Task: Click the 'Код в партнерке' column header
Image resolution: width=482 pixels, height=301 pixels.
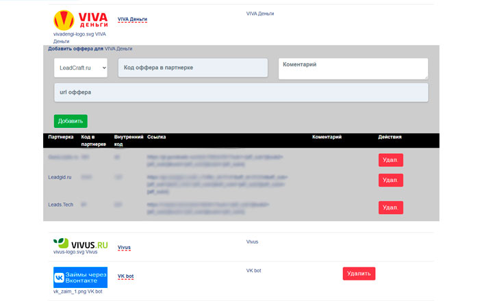Action: coord(93,141)
